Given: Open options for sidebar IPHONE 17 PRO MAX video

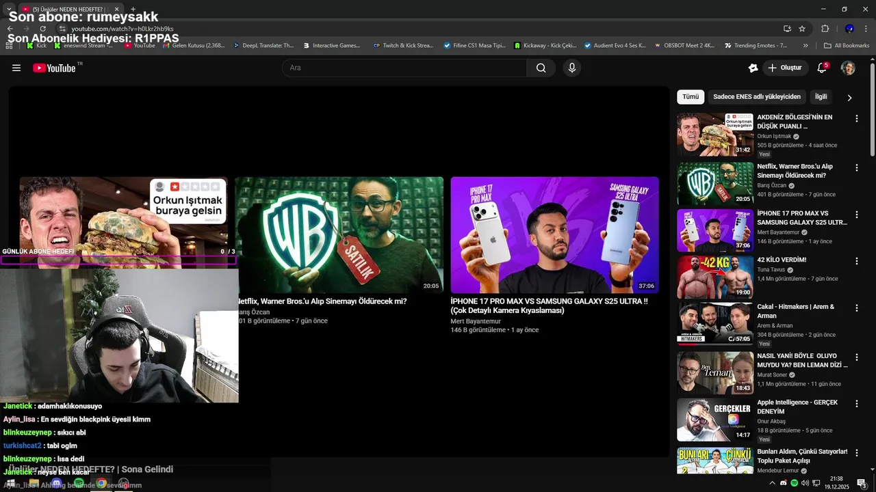Looking at the screenshot, I should click(x=856, y=215).
